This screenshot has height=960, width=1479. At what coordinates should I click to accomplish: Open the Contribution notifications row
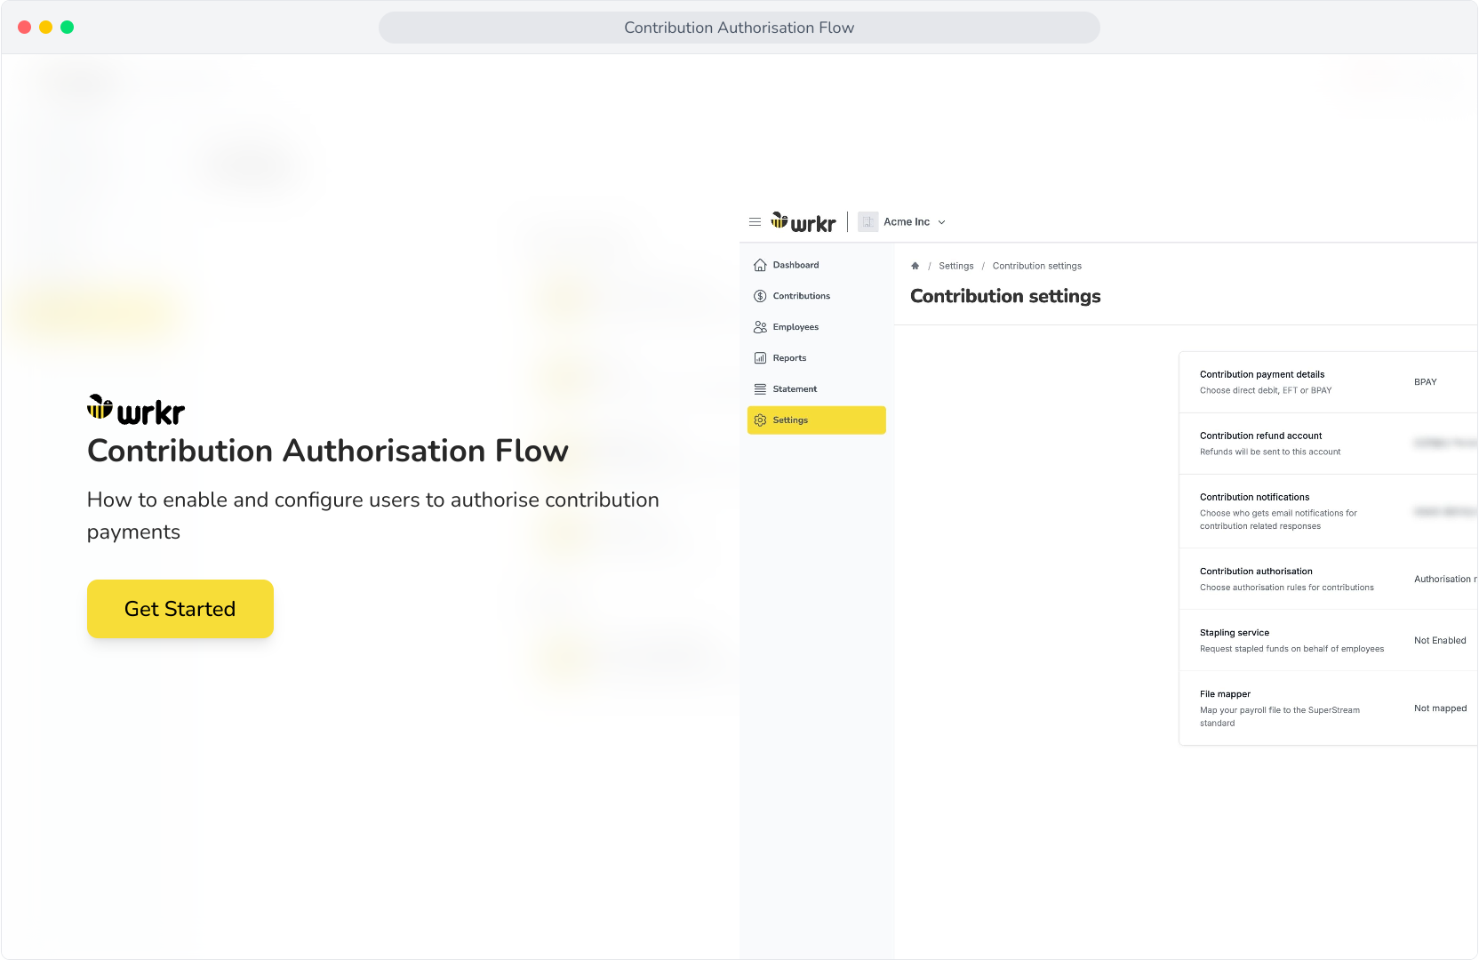click(x=1328, y=511)
